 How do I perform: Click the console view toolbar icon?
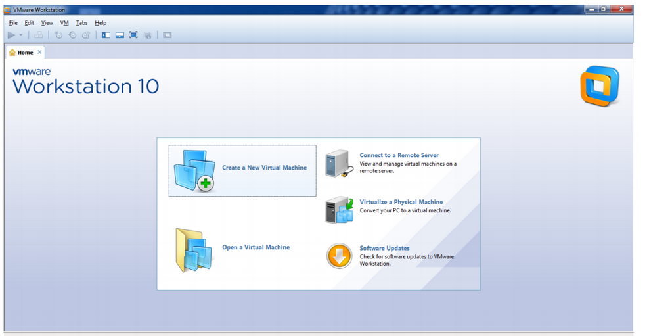pyautogui.click(x=168, y=36)
